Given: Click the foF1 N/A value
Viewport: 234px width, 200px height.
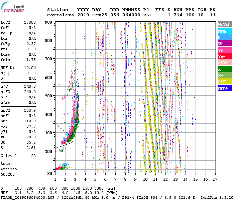Looking at the screenshot, I should 32,28.
